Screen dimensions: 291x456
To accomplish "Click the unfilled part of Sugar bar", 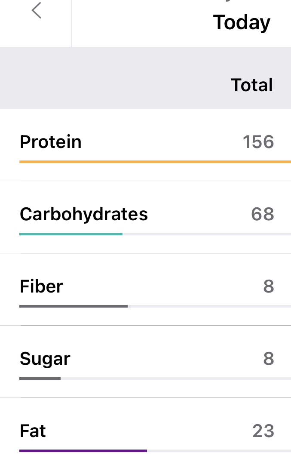I will tap(175, 379).
